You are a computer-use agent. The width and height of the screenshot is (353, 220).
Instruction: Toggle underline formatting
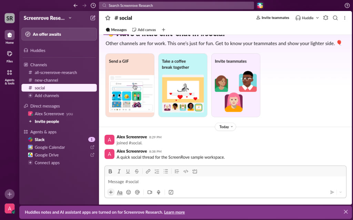[x=128, y=172]
